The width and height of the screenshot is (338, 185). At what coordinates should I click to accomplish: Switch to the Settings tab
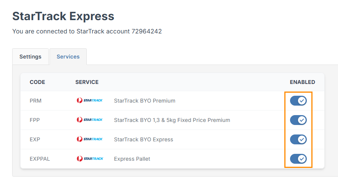(30, 57)
